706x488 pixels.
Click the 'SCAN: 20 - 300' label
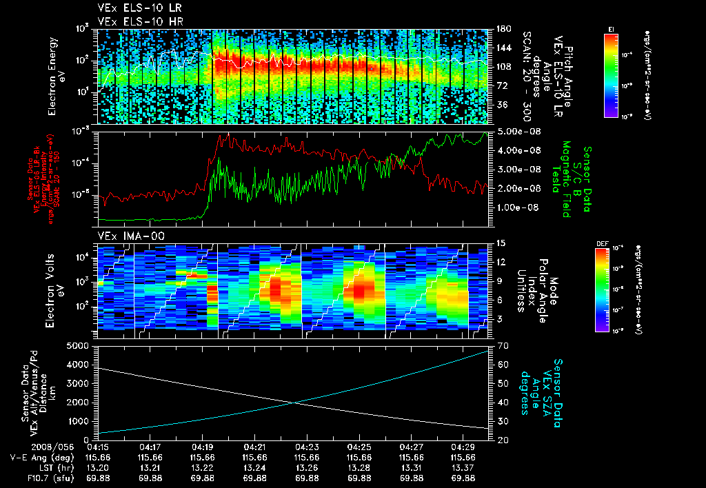pos(526,77)
